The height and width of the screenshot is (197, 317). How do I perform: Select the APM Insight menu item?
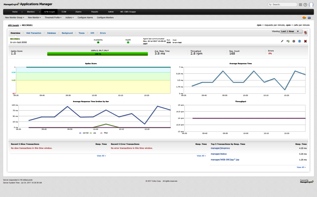(49, 12)
